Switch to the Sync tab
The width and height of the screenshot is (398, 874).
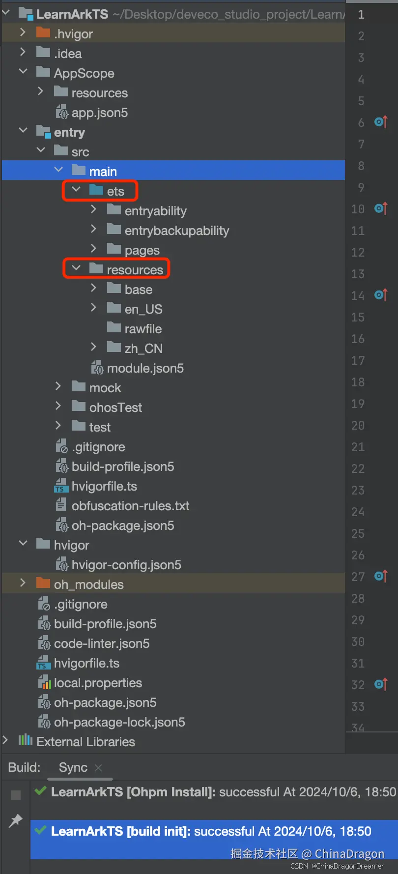(x=73, y=767)
